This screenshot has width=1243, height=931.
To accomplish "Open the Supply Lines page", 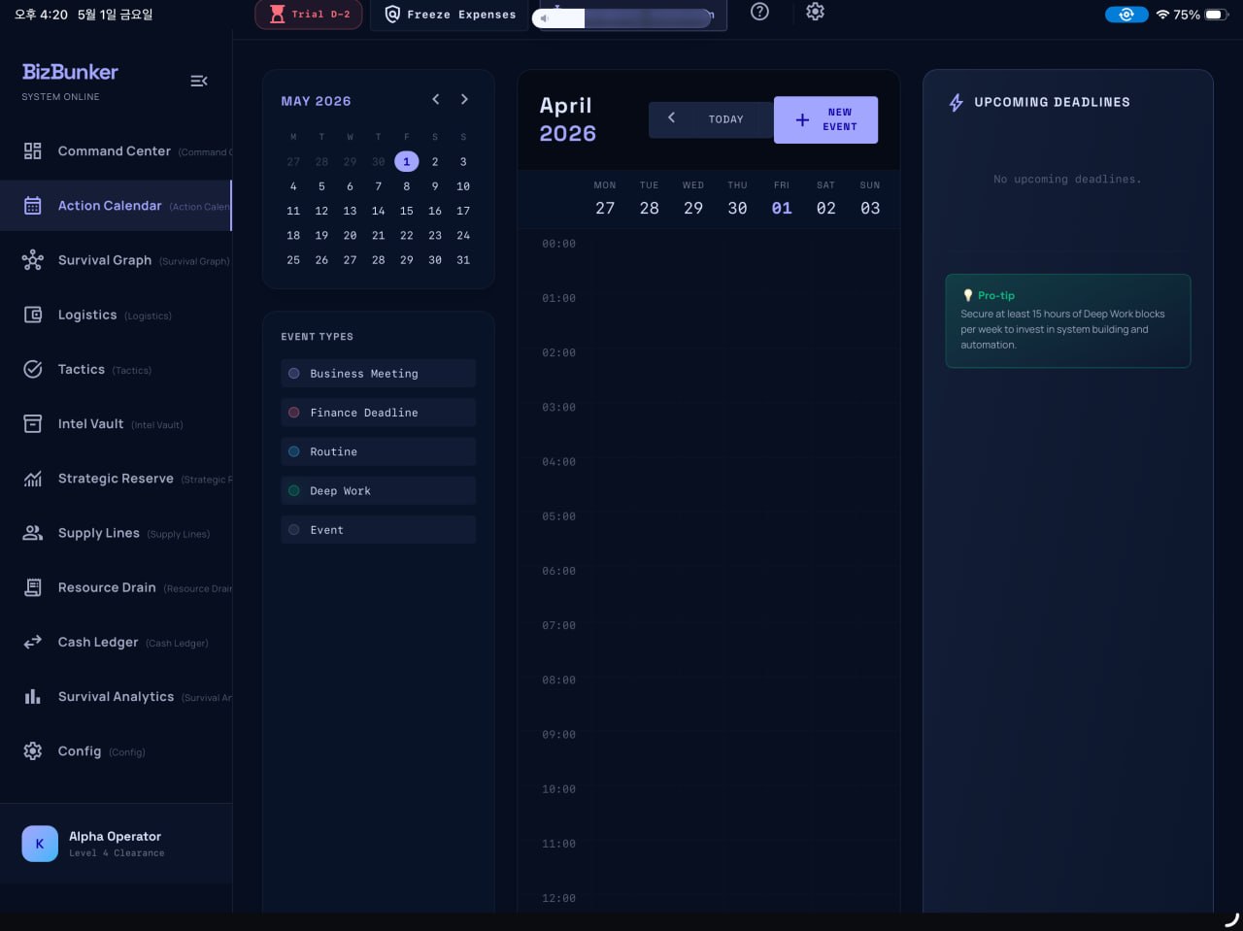I will [116, 533].
